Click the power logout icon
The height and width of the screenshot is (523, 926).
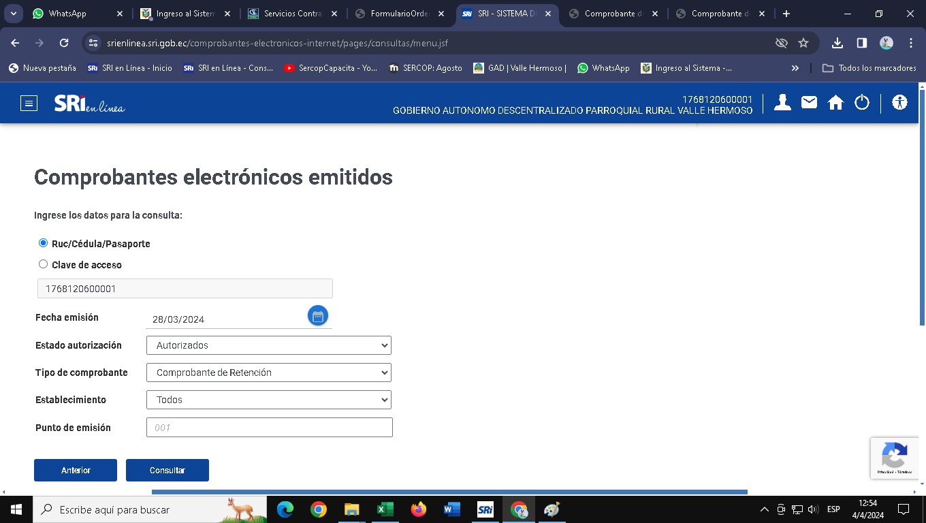[x=862, y=103]
